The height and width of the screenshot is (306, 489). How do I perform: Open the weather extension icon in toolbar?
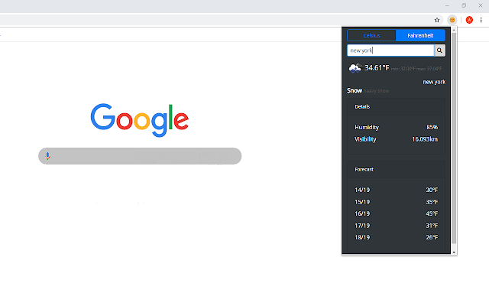coord(452,20)
